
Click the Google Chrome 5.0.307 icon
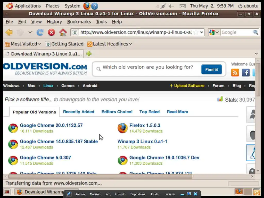[13, 160]
